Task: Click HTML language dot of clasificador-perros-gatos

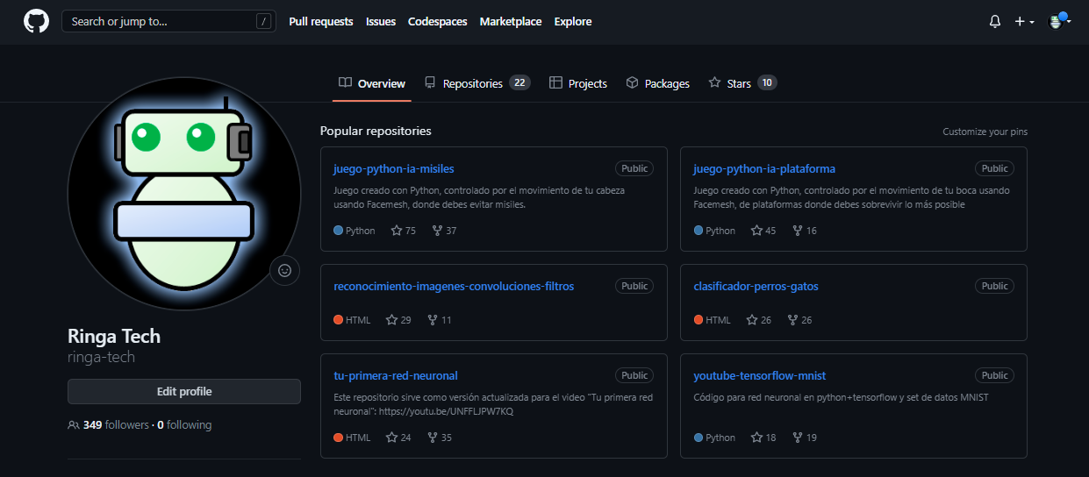Action: tap(699, 320)
